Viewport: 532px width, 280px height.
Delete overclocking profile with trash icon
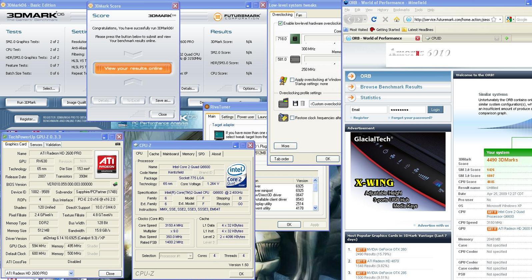pyautogui.click(x=303, y=103)
